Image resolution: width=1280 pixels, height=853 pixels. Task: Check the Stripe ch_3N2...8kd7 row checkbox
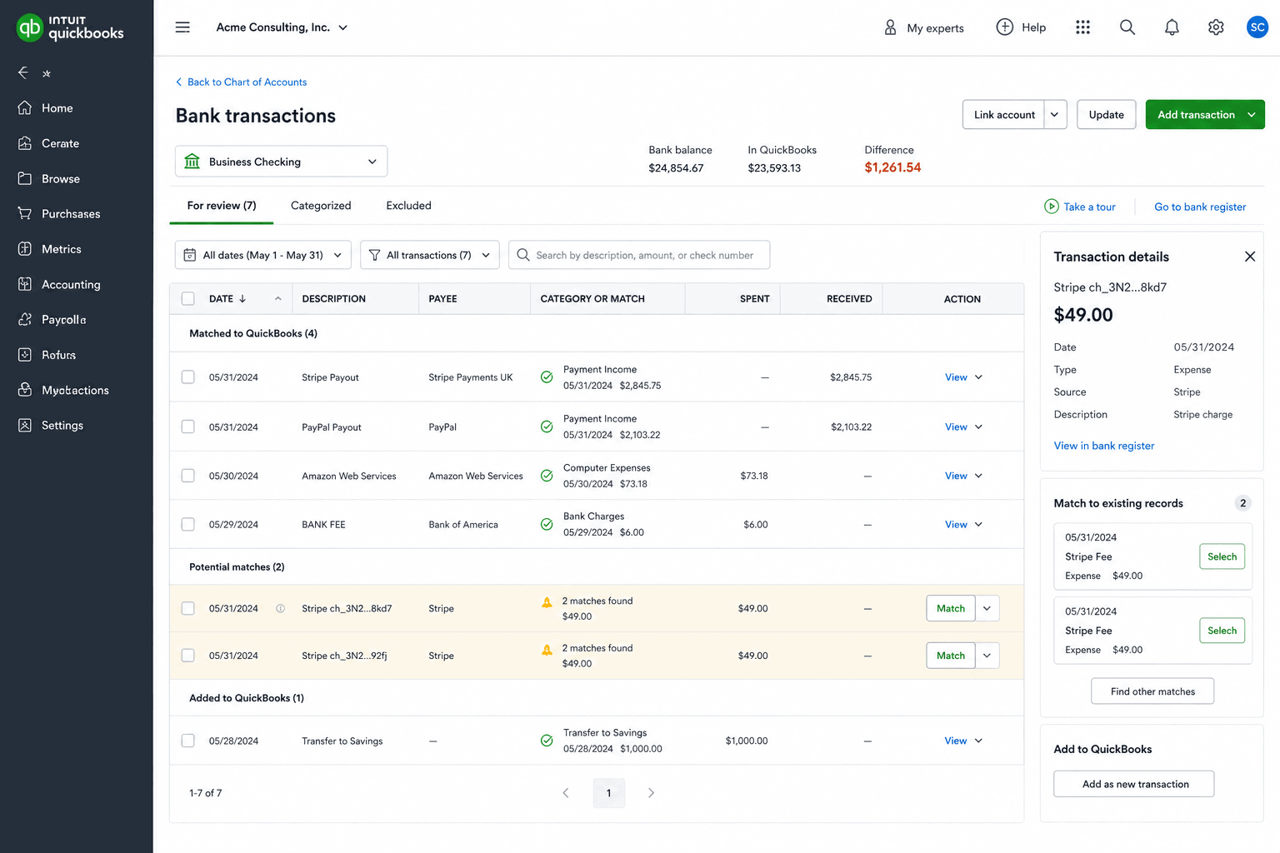188,608
